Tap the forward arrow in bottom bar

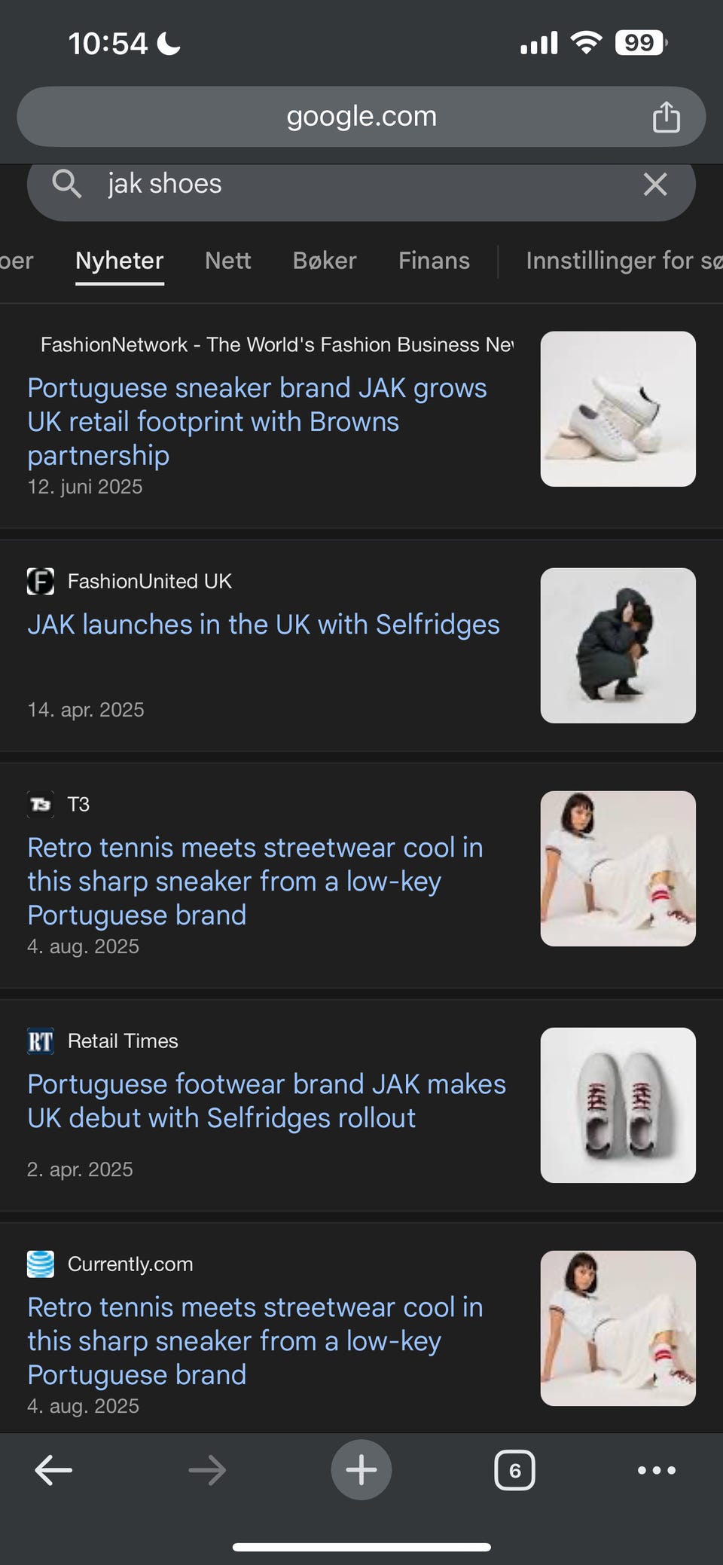coord(207,1470)
